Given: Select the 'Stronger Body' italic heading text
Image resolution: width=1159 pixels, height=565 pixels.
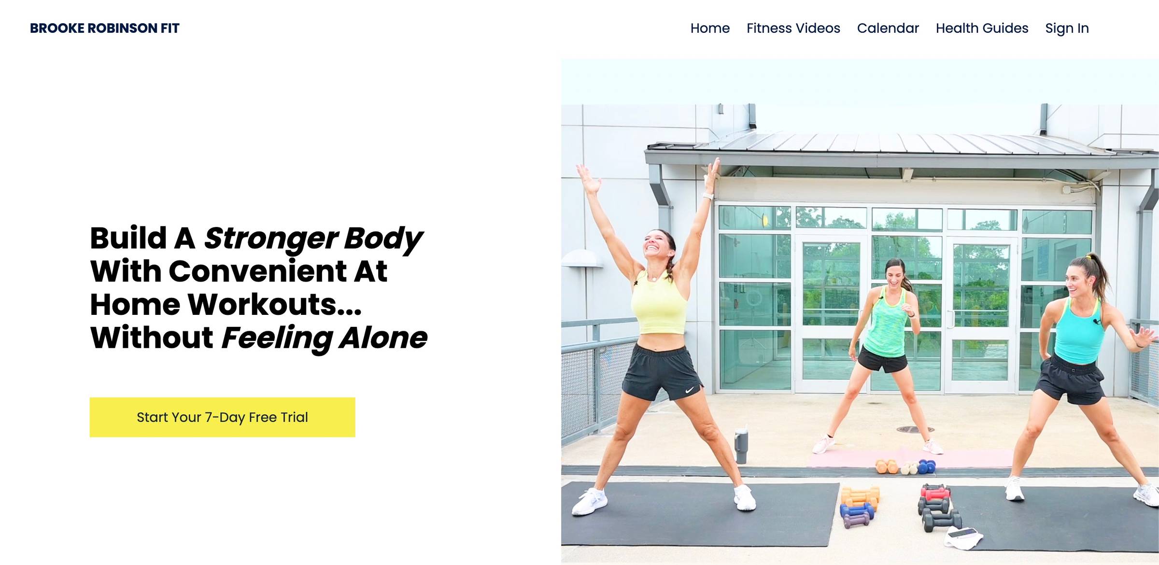Looking at the screenshot, I should [312, 239].
